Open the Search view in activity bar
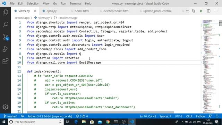 [6, 24]
